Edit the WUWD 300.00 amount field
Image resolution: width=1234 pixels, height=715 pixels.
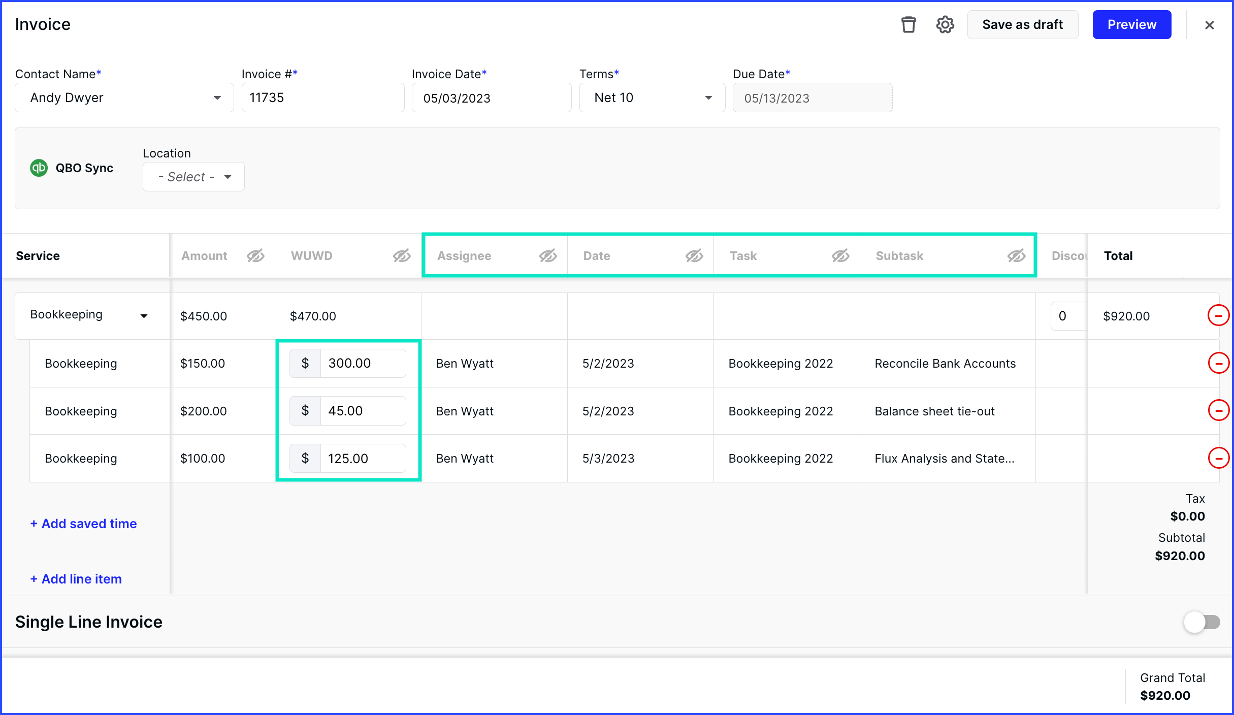click(363, 363)
